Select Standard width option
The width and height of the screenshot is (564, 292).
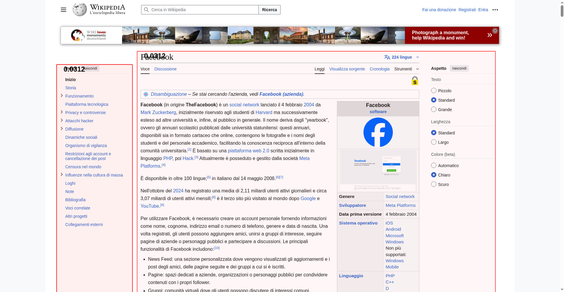pos(434,133)
